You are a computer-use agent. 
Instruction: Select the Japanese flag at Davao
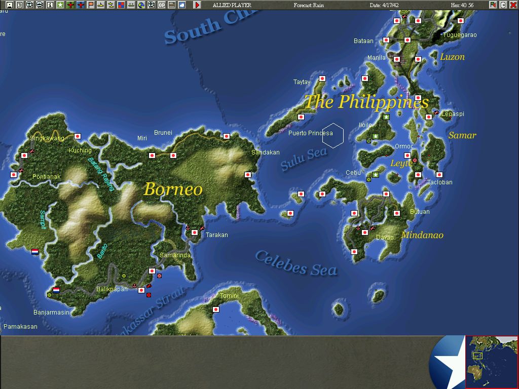click(x=365, y=232)
